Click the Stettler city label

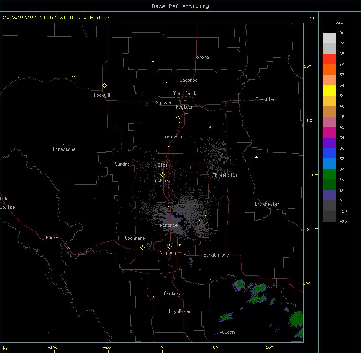(x=266, y=99)
